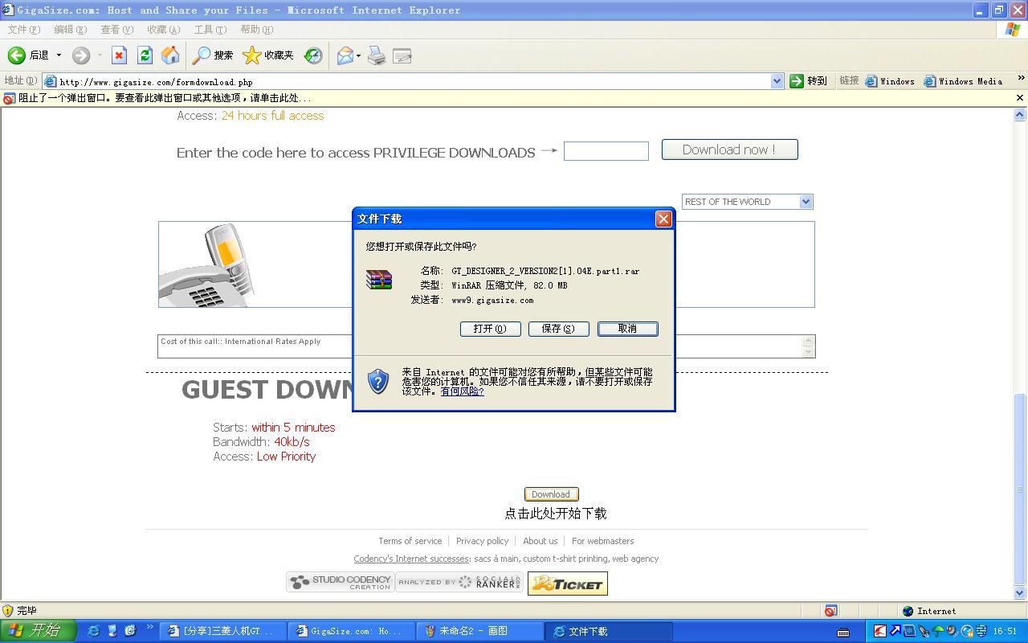Click the Stop loading icon
Viewport: 1028px width, 643px height.
click(119, 55)
